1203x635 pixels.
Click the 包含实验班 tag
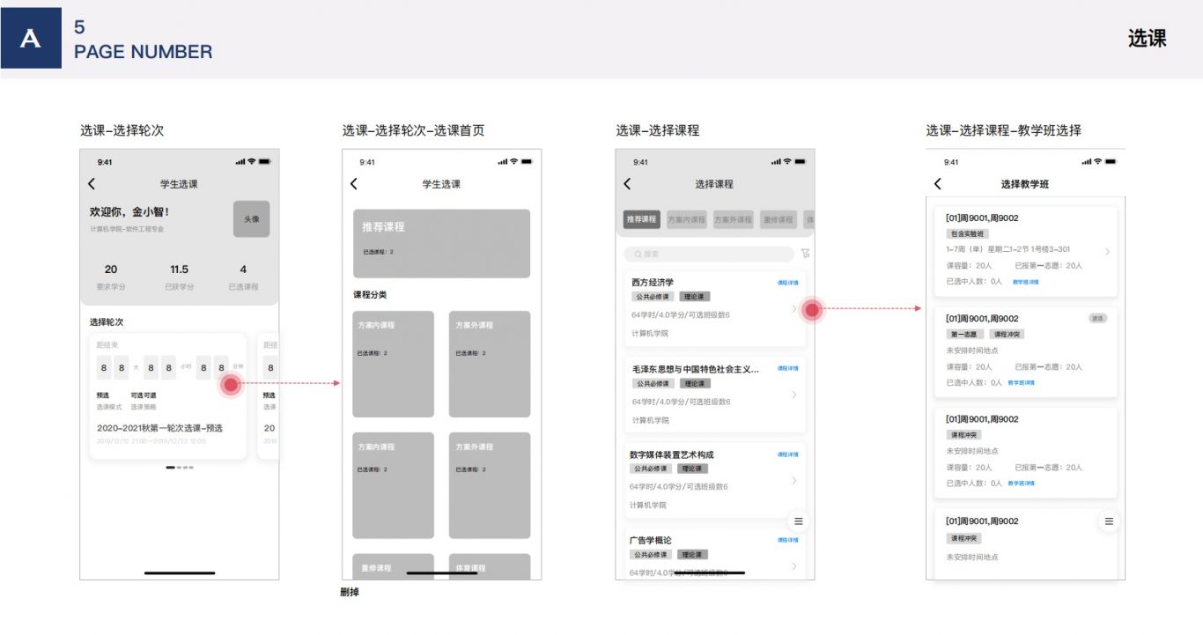pyautogui.click(x=969, y=233)
